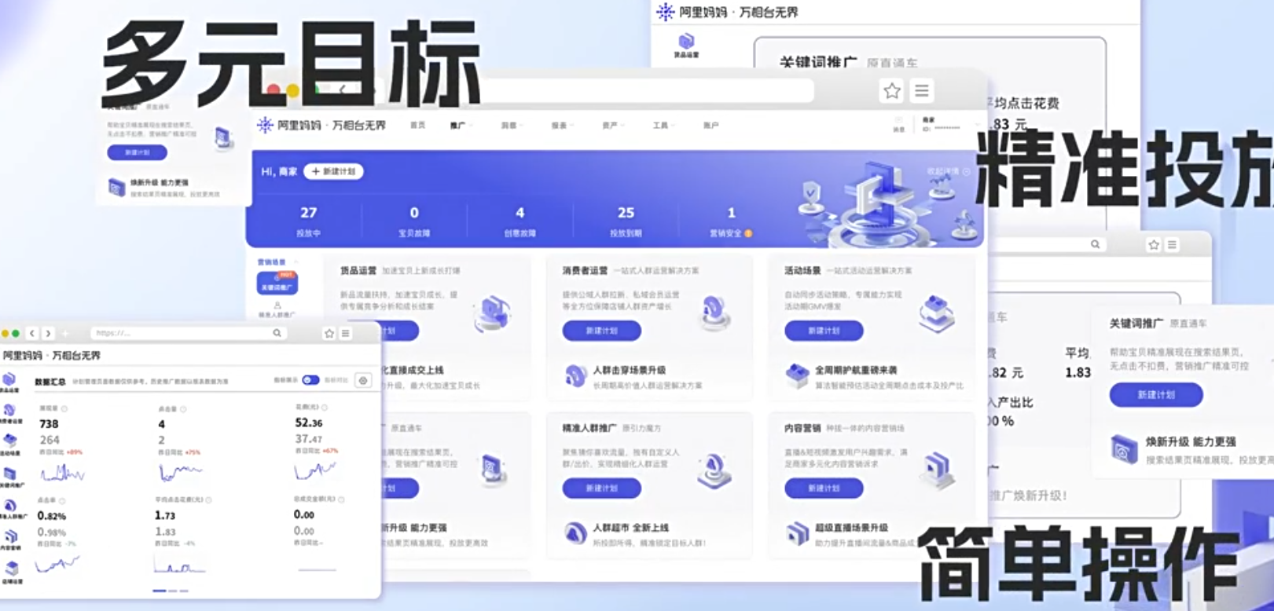Click the icon beside 人群击穿场景升级
The height and width of the screenshot is (611, 1274).
[x=575, y=376]
